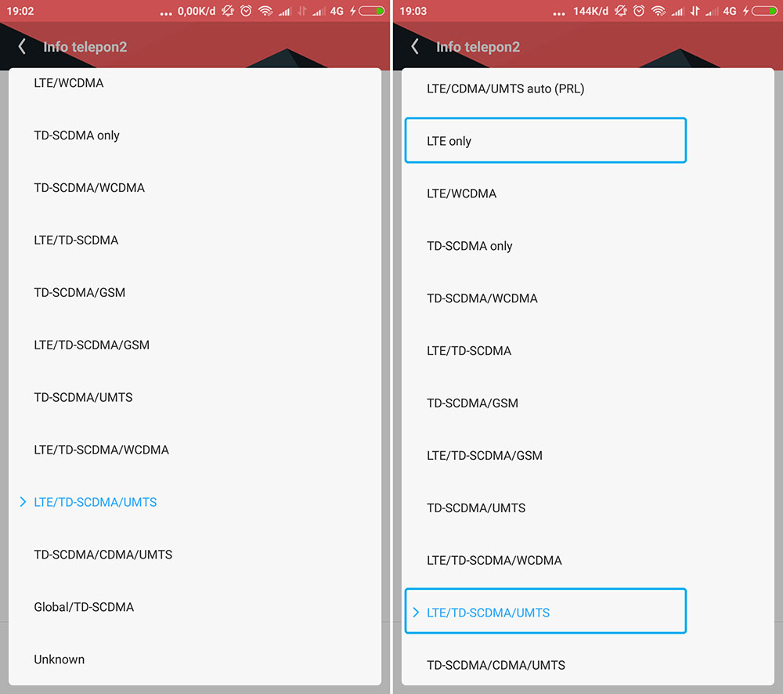Click the chevron on highlighted LTE/TD-SCDMA/UMTS entry
This screenshot has height=694, width=783.
click(x=416, y=611)
